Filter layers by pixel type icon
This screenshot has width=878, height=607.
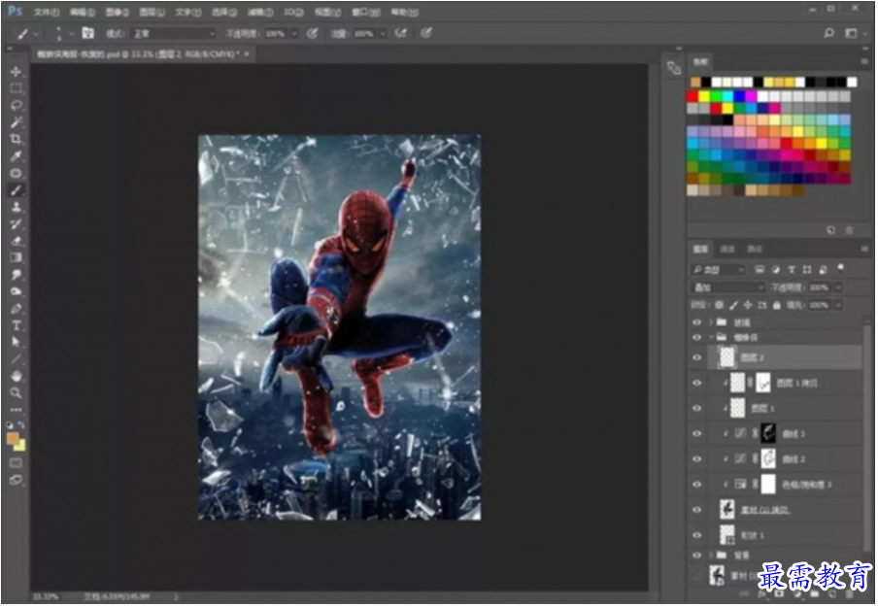[760, 270]
